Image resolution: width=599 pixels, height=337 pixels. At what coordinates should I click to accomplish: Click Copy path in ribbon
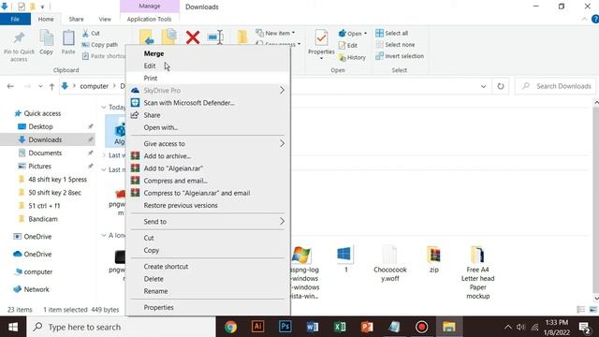[x=100, y=45]
